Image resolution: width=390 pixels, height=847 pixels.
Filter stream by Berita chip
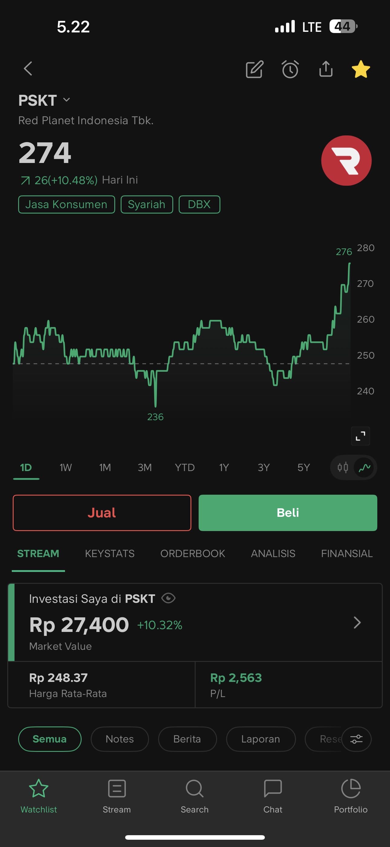[x=187, y=739]
